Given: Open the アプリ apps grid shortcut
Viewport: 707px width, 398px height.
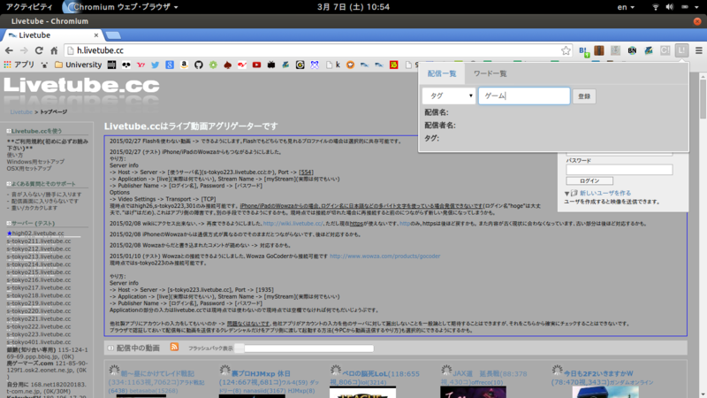Looking at the screenshot, I should 19,65.
